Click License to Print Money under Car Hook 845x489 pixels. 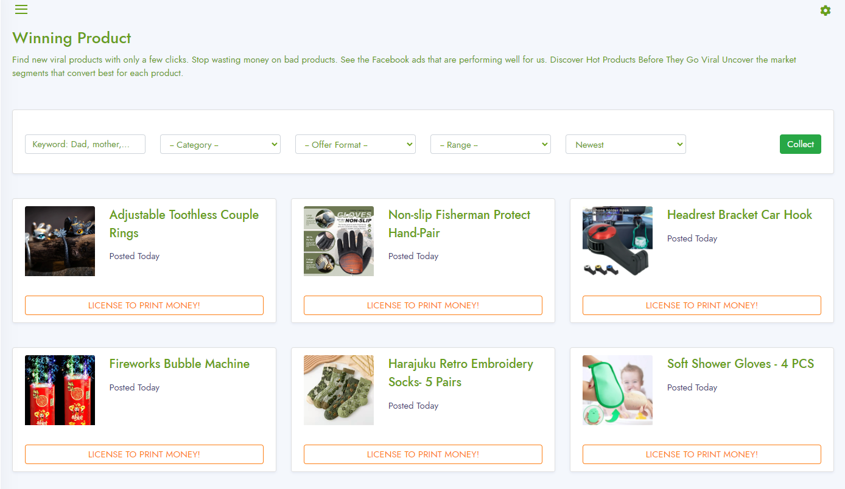click(702, 305)
